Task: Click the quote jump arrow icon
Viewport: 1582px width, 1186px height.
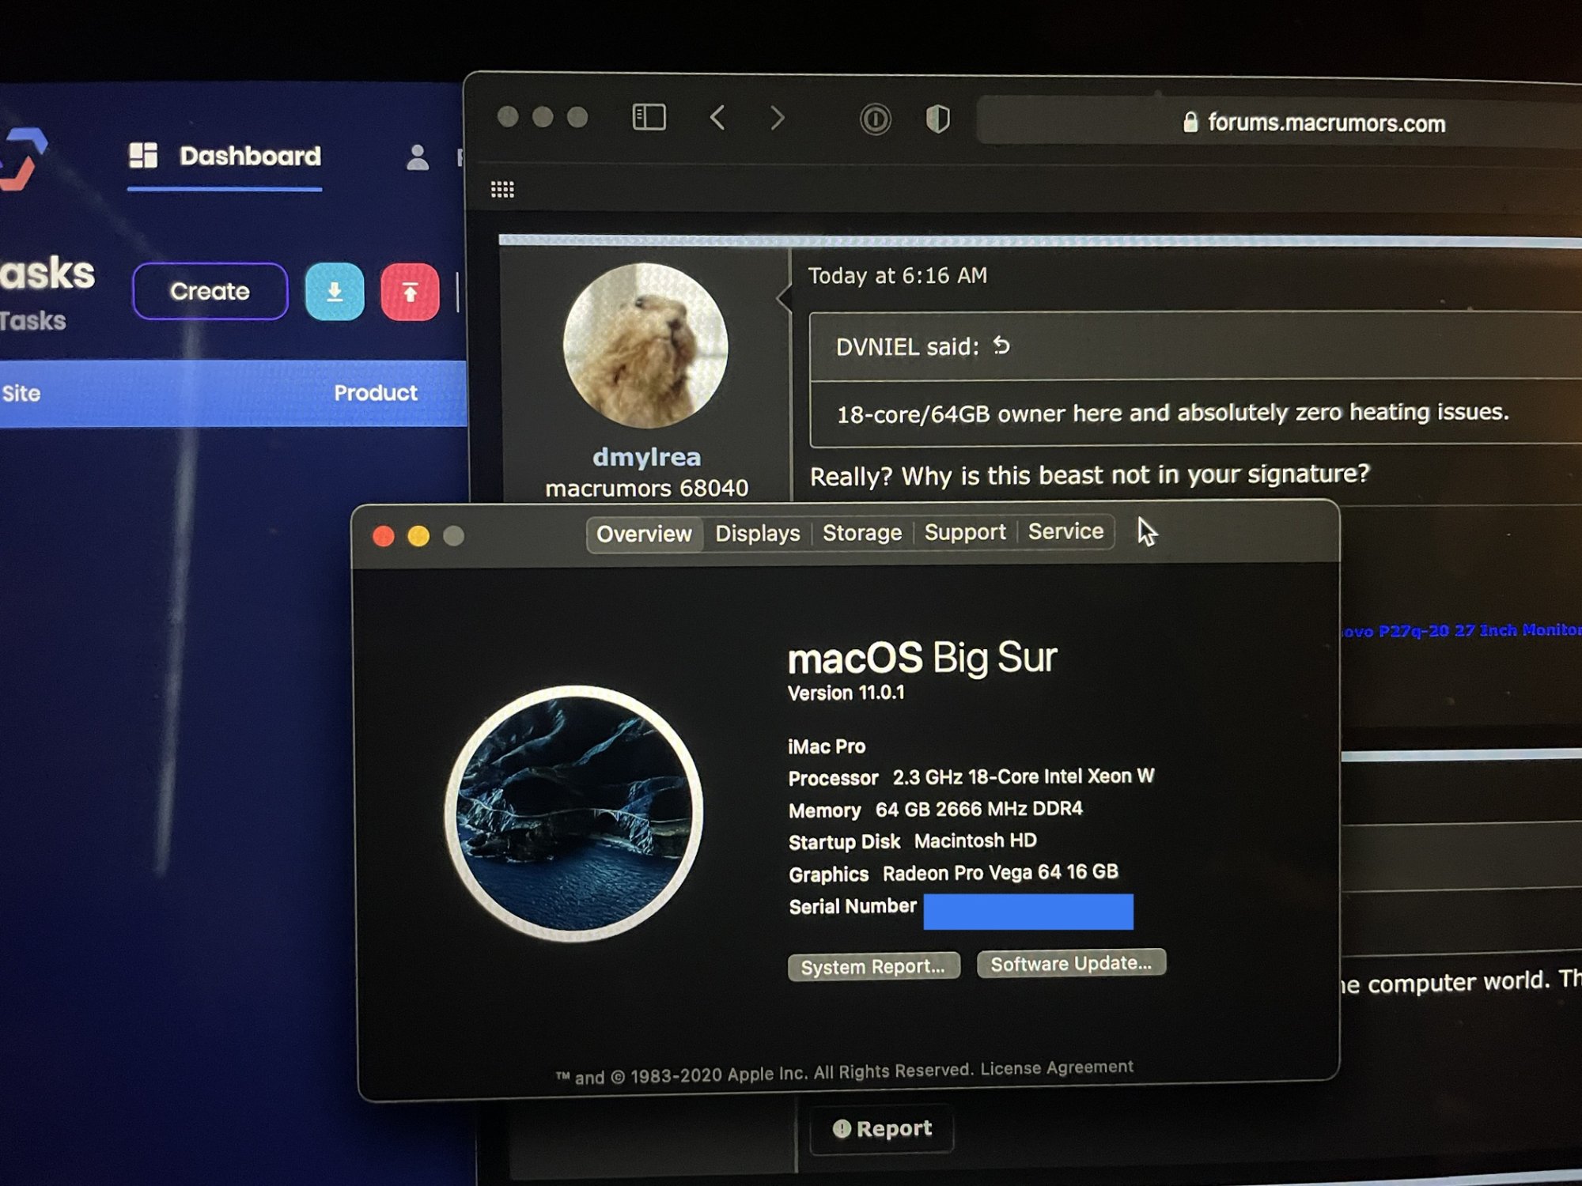Action: (1001, 346)
